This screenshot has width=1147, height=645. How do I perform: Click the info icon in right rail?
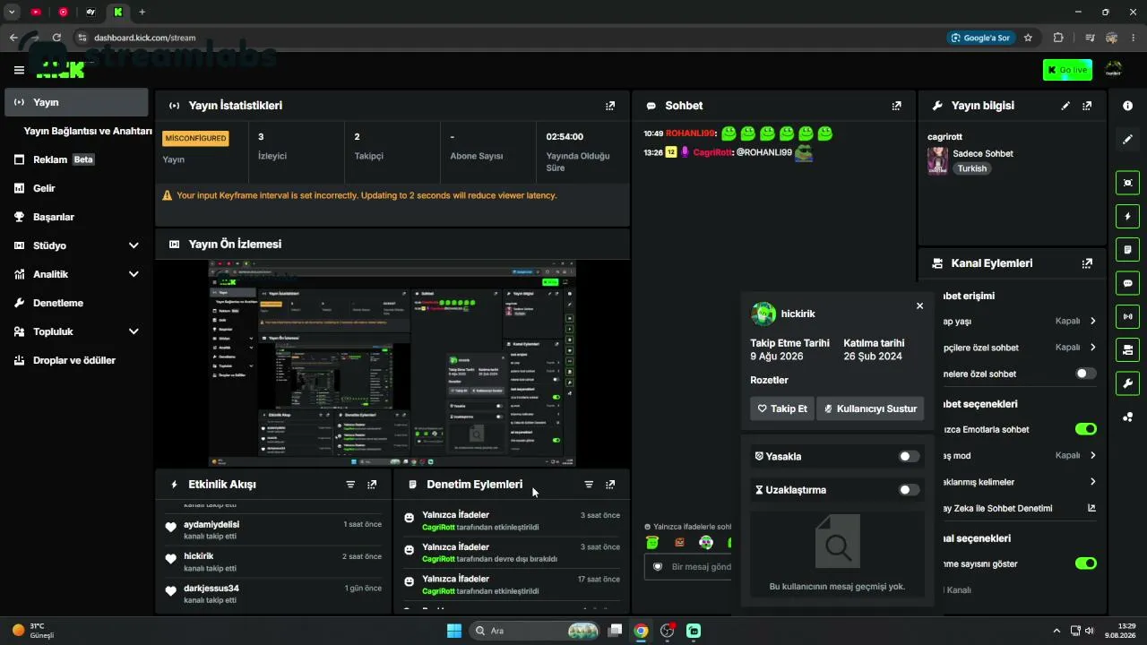tap(1127, 106)
